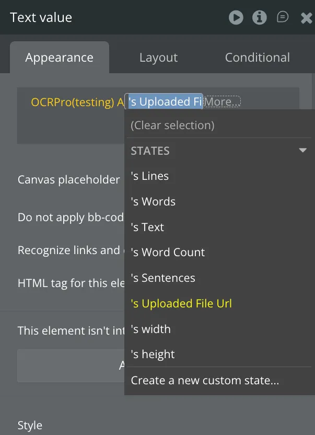Close the Text value panel

pos(306,18)
